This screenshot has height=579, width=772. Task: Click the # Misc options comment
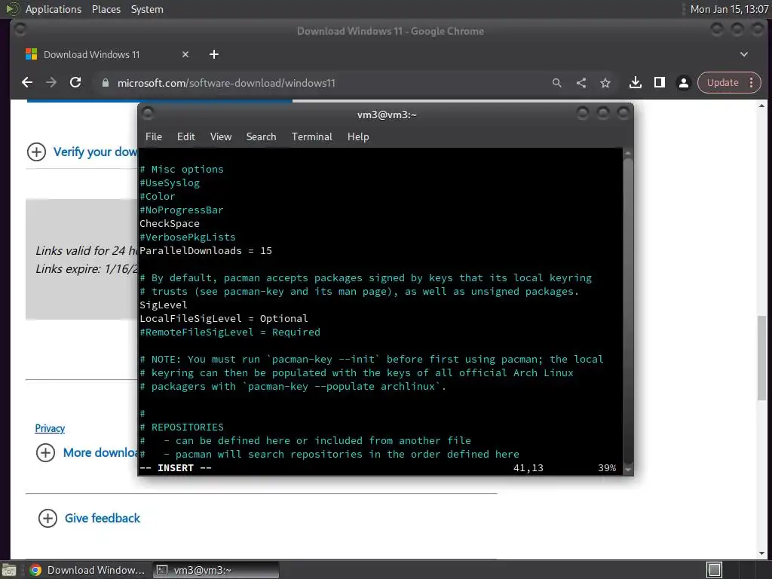click(x=181, y=170)
